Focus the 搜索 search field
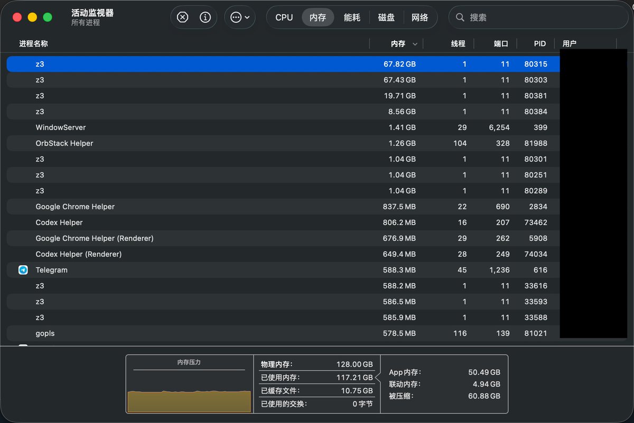This screenshot has width=634, height=423. pos(538,17)
